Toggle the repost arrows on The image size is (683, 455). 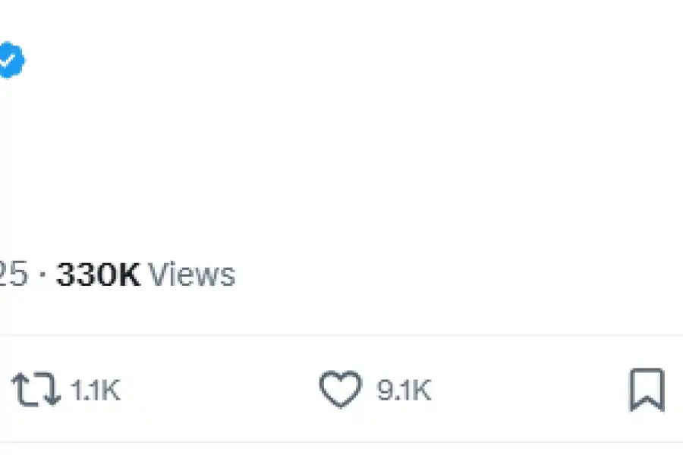(x=36, y=390)
